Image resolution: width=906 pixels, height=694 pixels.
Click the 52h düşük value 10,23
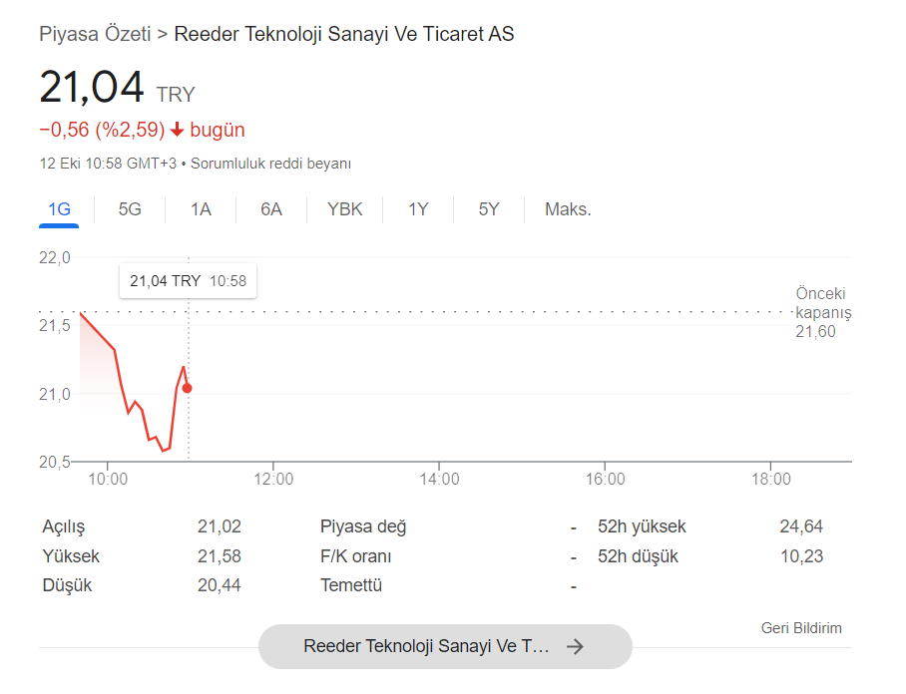801,556
